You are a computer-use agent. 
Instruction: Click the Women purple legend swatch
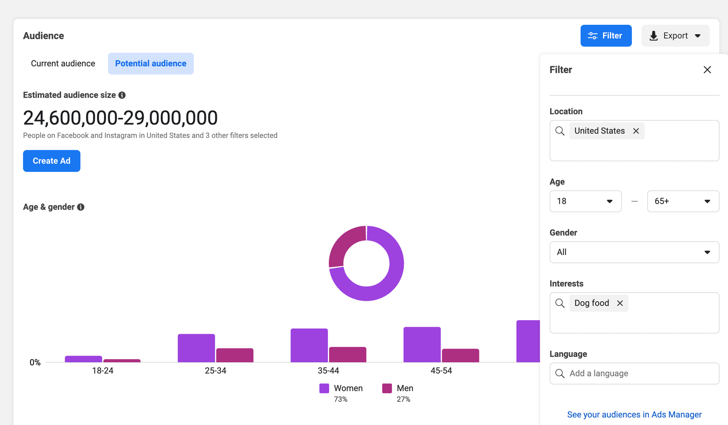coord(324,388)
